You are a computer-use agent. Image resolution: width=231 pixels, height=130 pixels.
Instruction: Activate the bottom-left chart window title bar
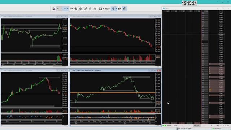(x=34, y=71)
